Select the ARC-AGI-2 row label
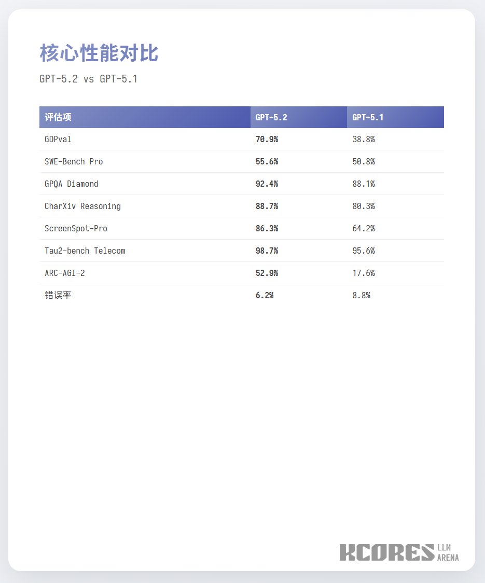The height and width of the screenshot is (583, 485). click(x=65, y=273)
